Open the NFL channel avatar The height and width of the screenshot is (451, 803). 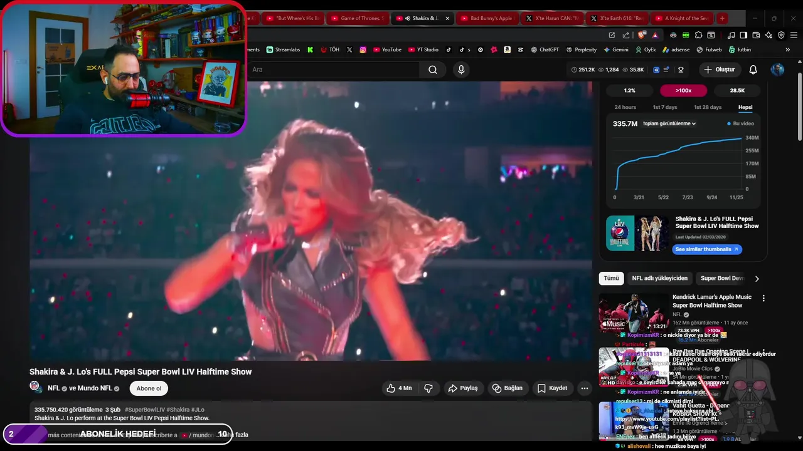click(x=35, y=387)
